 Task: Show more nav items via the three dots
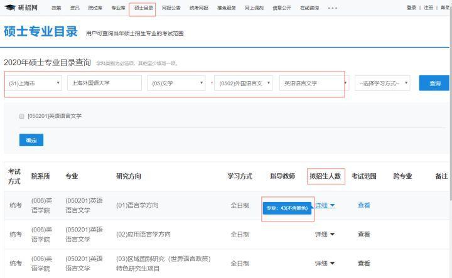click(x=332, y=8)
